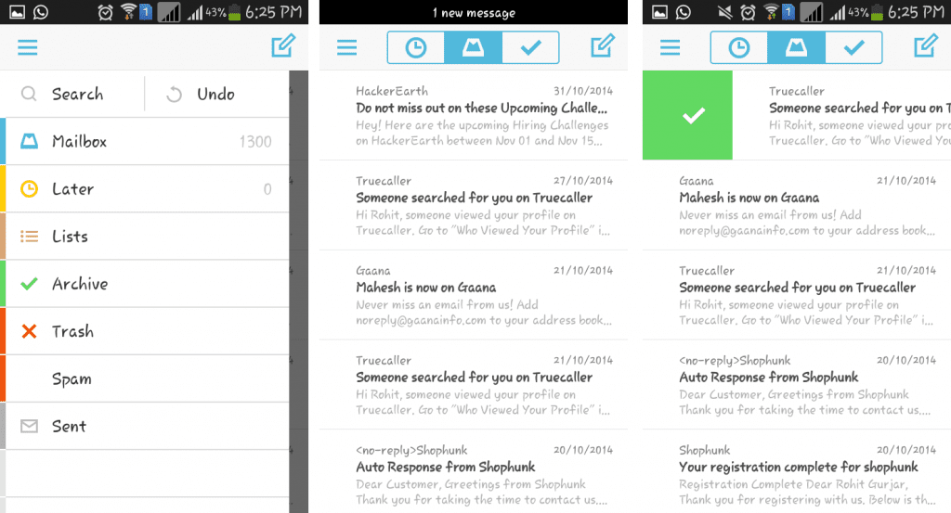Tap battery icon in right status bar

click(x=877, y=12)
